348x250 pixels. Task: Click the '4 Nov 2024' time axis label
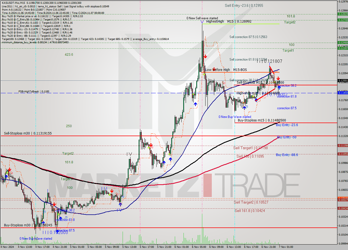tap(7, 247)
